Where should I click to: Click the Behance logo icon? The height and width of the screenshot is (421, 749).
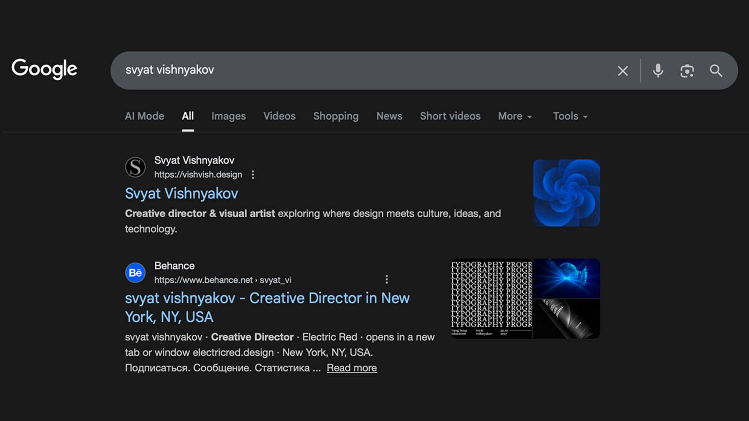pos(135,273)
